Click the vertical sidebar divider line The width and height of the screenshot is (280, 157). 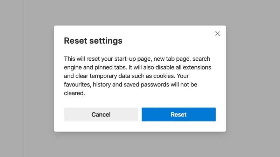coord(24,78)
